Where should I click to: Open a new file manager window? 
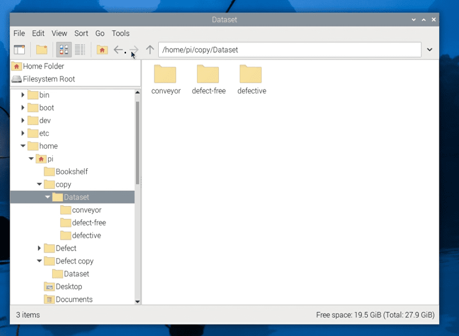(x=19, y=50)
